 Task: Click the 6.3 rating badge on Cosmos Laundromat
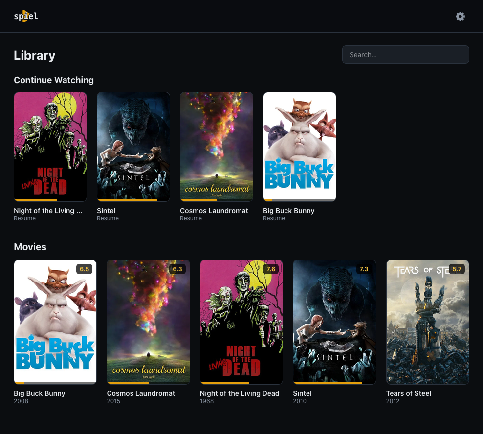(177, 269)
